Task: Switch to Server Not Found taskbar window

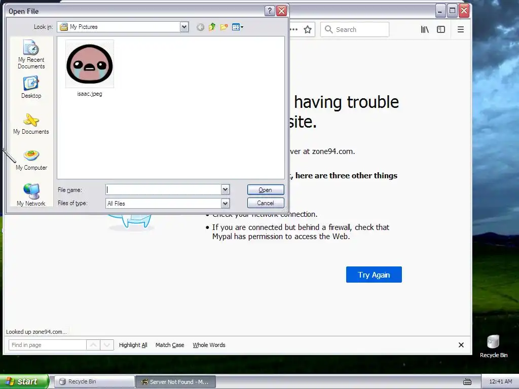Action: click(x=175, y=381)
